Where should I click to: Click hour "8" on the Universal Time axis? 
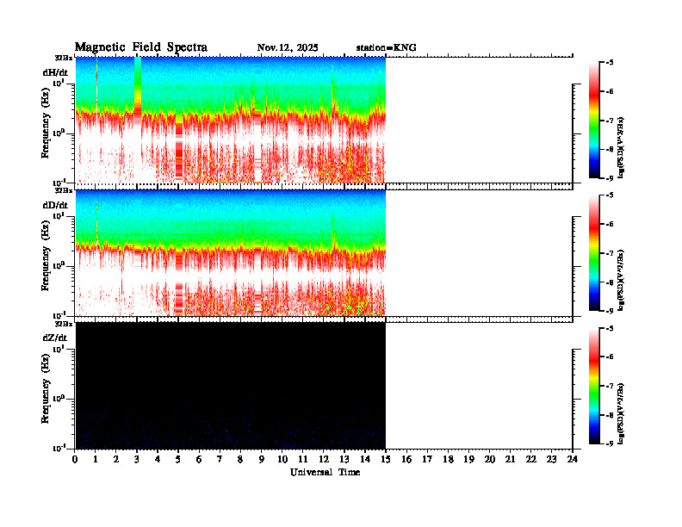click(x=240, y=460)
